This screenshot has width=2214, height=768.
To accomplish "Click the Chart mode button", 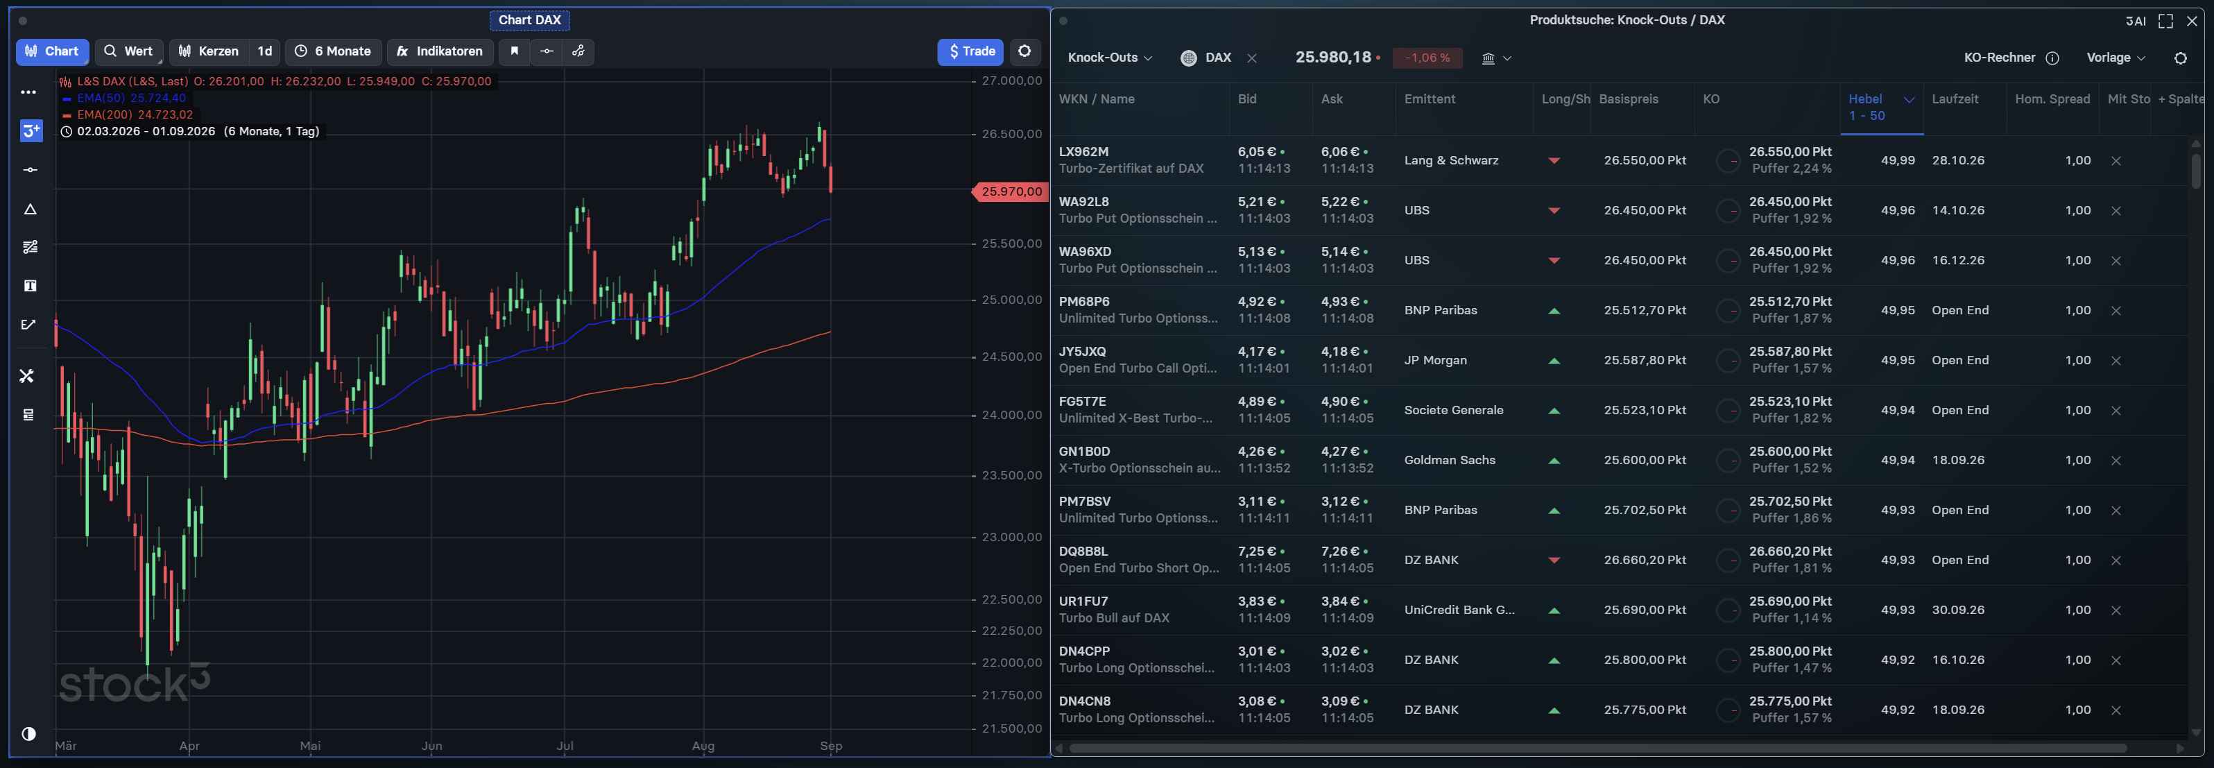I will tap(53, 51).
